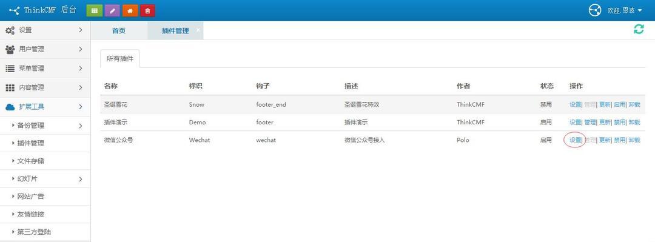
Task: Click 更新 link for 插件演示 plugin
Action: (605, 123)
